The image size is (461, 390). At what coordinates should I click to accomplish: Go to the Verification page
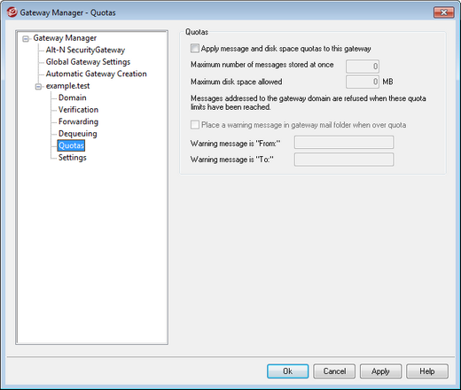[78, 110]
